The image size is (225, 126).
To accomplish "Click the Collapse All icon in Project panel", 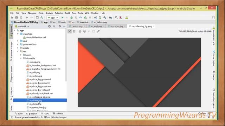I will (54, 26).
